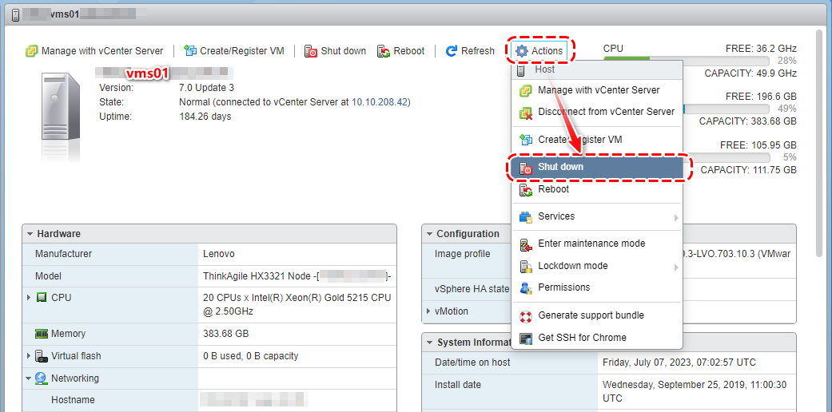Choose Reboot in the Actions dropdown menu
The height and width of the screenshot is (412, 832).
(x=553, y=190)
